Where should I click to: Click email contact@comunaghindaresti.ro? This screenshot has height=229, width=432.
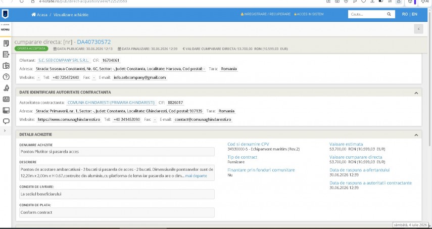[x=203, y=120]
